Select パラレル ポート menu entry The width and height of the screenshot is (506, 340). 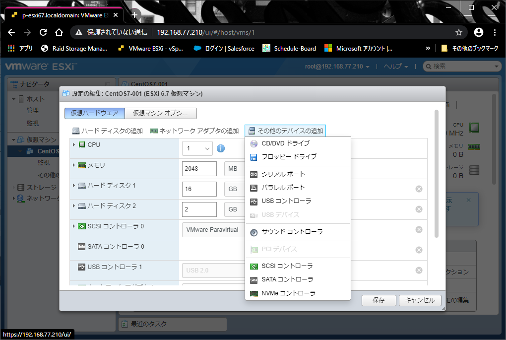pos(298,188)
